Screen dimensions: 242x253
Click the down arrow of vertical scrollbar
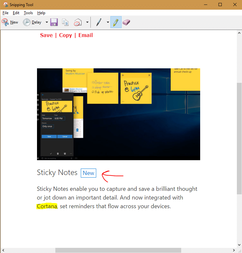click(x=239, y=245)
